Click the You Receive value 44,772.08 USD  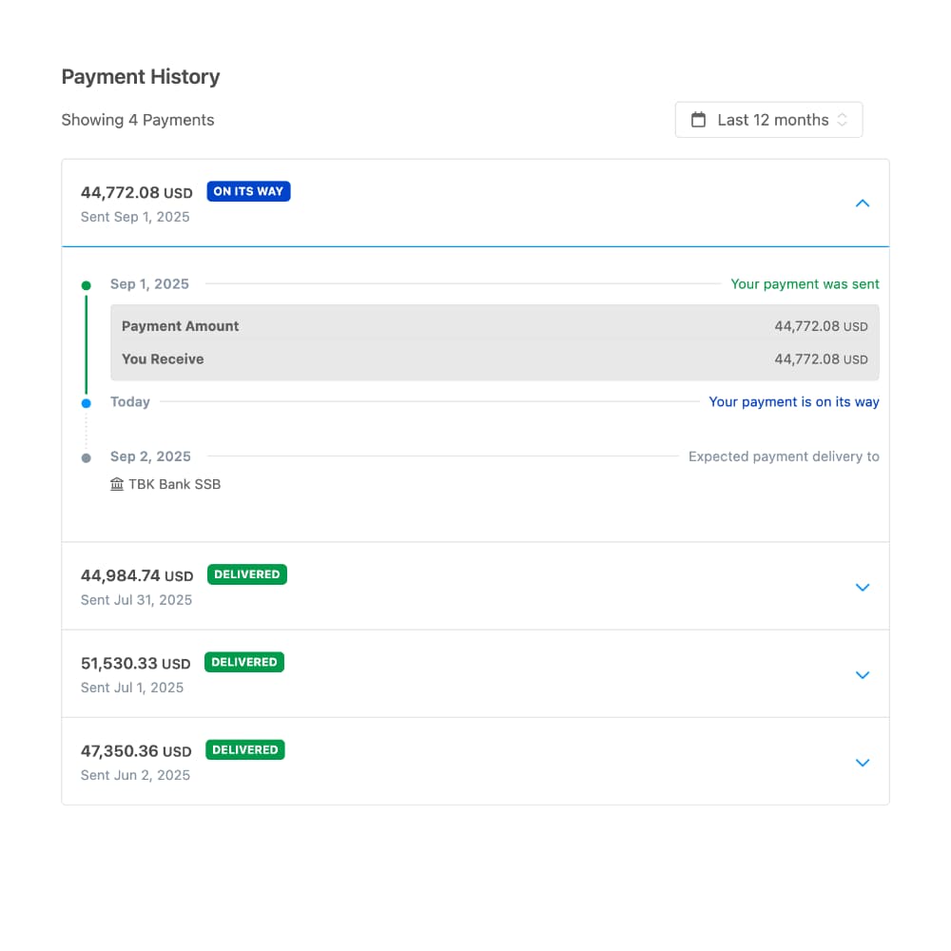click(x=821, y=359)
